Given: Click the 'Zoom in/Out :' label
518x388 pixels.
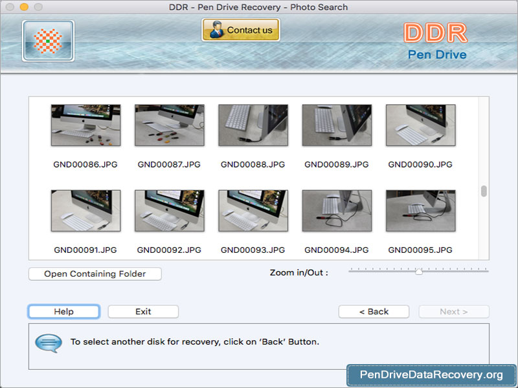Looking at the screenshot, I should (x=299, y=272).
